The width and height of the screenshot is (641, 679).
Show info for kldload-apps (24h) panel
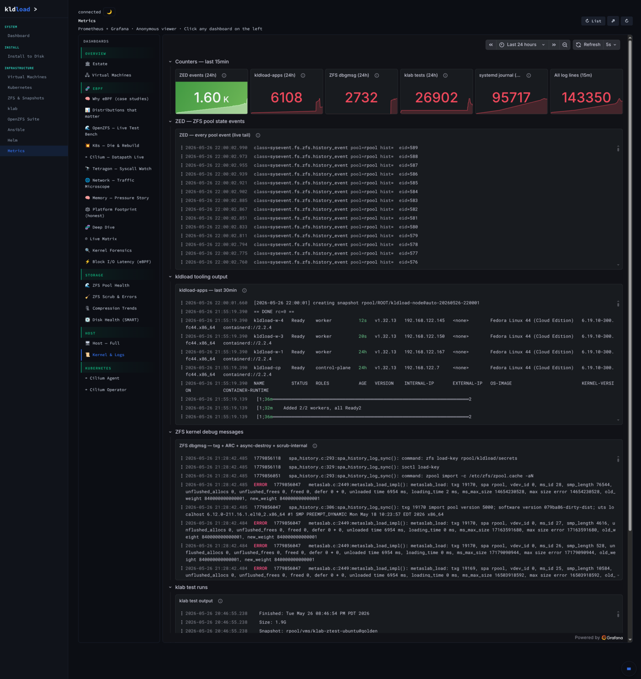[303, 76]
